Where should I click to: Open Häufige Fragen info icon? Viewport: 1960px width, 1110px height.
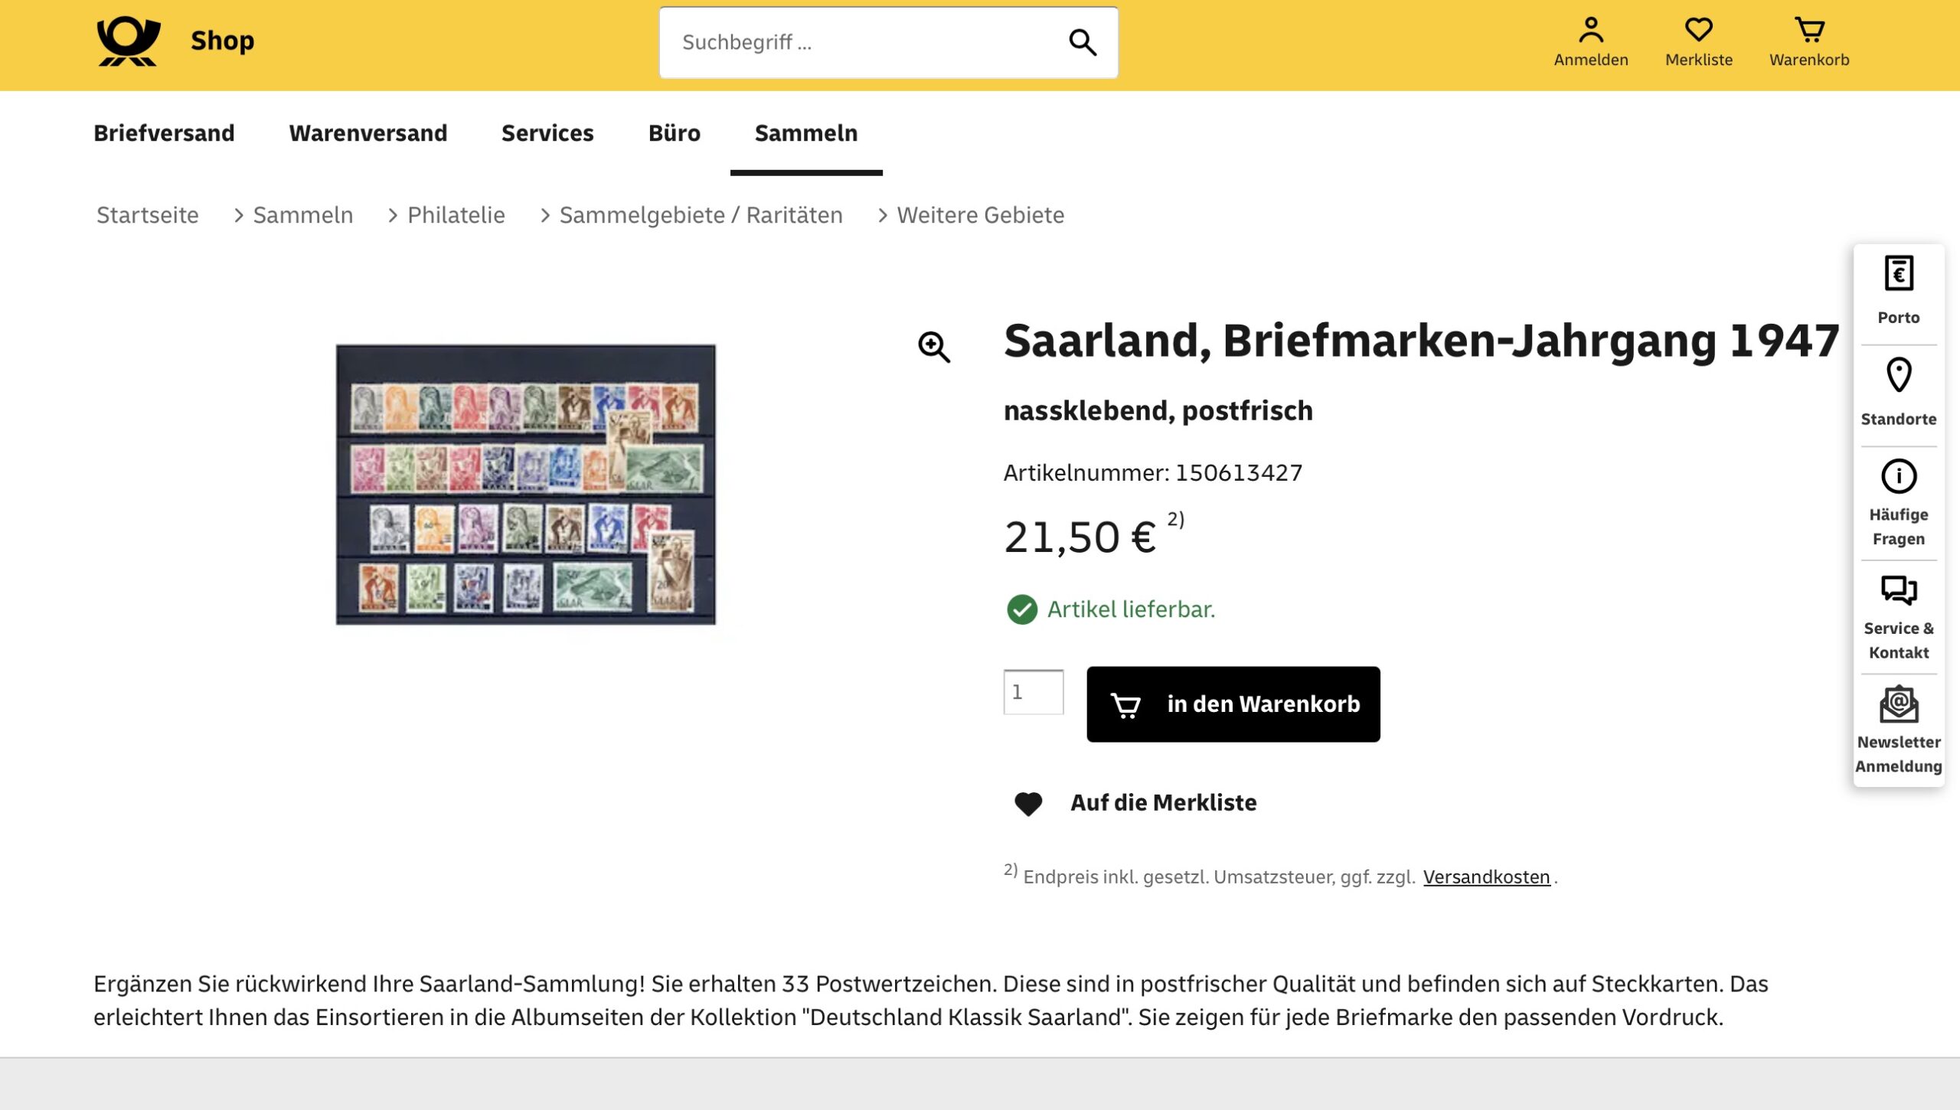(x=1899, y=476)
